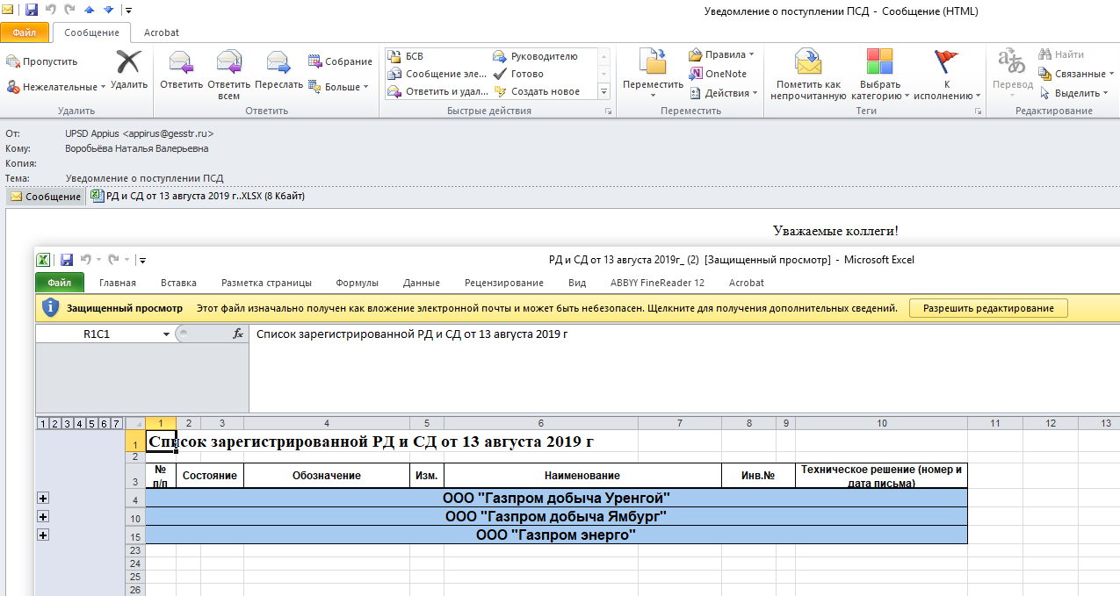Screen dimensions: 1120x596
Task: Expand the Газпром добыча Уренгой group
Action: pyautogui.click(x=43, y=499)
